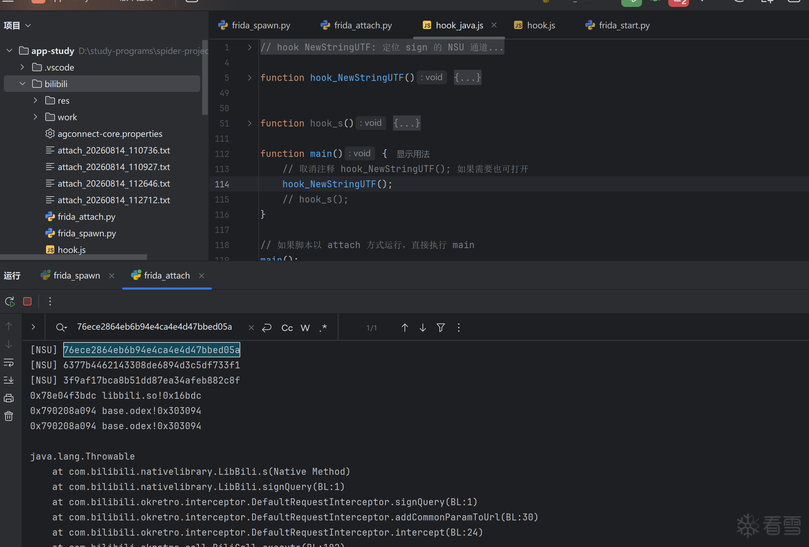
Task: Open attach_20260814_112712.txt in project tree
Action: click(108, 200)
